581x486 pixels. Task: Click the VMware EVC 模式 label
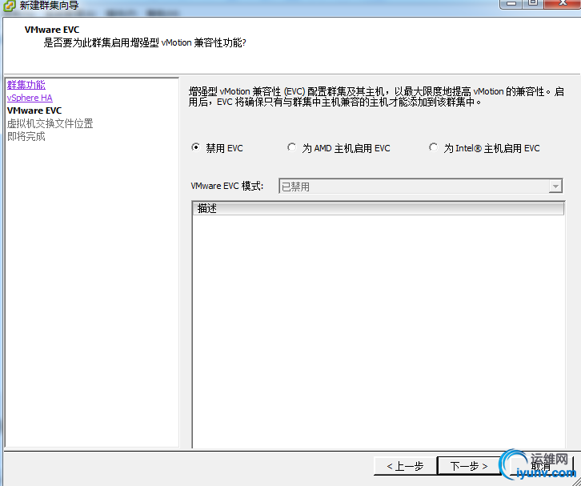click(x=226, y=186)
